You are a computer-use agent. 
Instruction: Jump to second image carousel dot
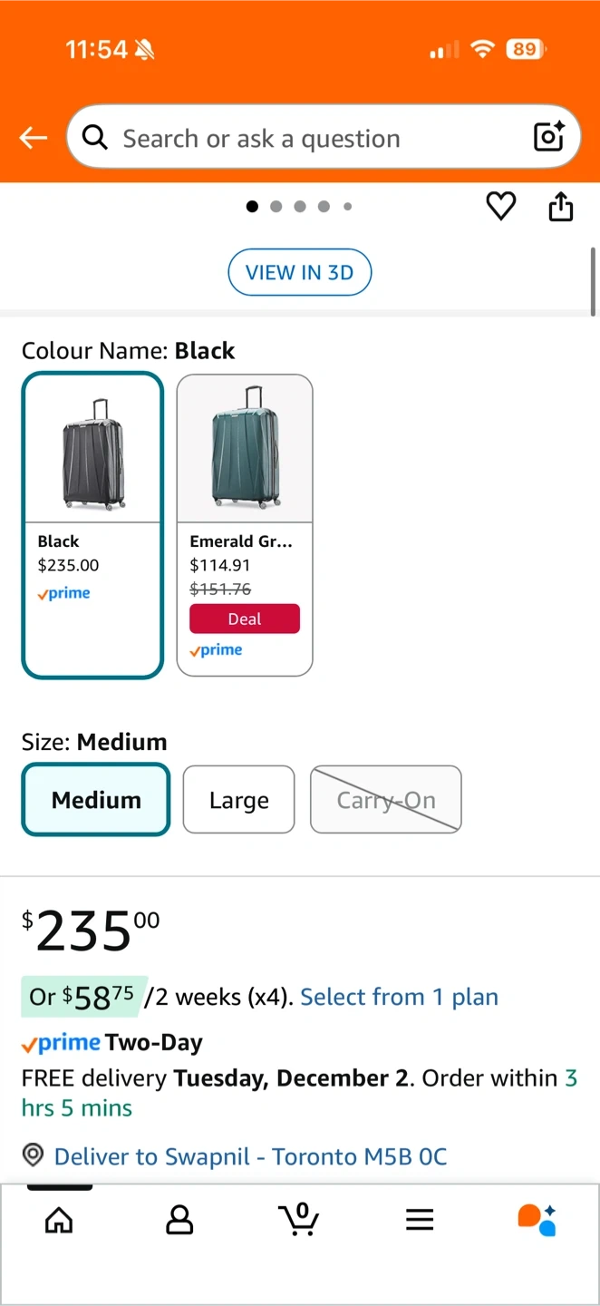tap(276, 207)
